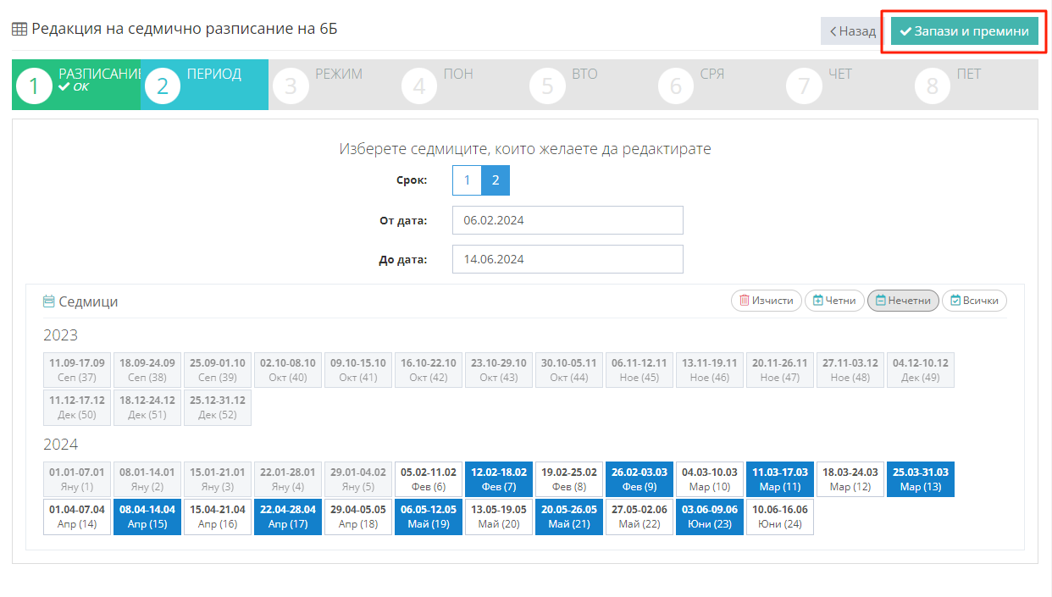Viewport: 1052px width, 597px height.
Task: Open step 1 РАЗПИСАНИЕ tab
Action: pyautogui.click(x=76, y=85)
